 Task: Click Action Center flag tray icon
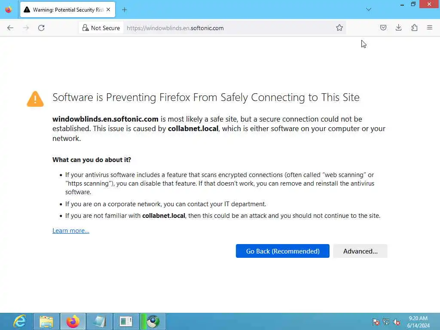(376, 322)
